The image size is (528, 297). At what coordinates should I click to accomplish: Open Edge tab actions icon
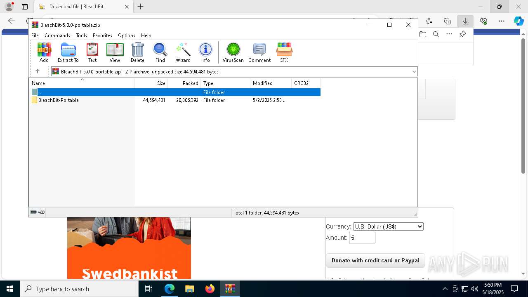25,7
